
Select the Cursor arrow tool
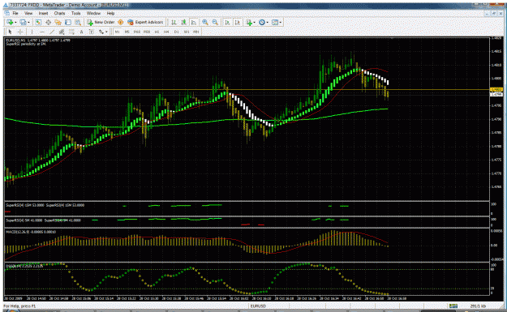(x=10, y=32)
